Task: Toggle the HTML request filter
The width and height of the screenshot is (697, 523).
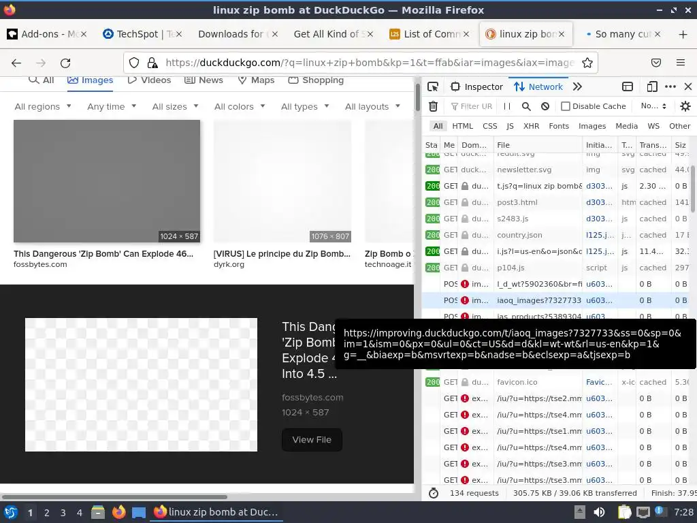Action: [x=462, y=126]
